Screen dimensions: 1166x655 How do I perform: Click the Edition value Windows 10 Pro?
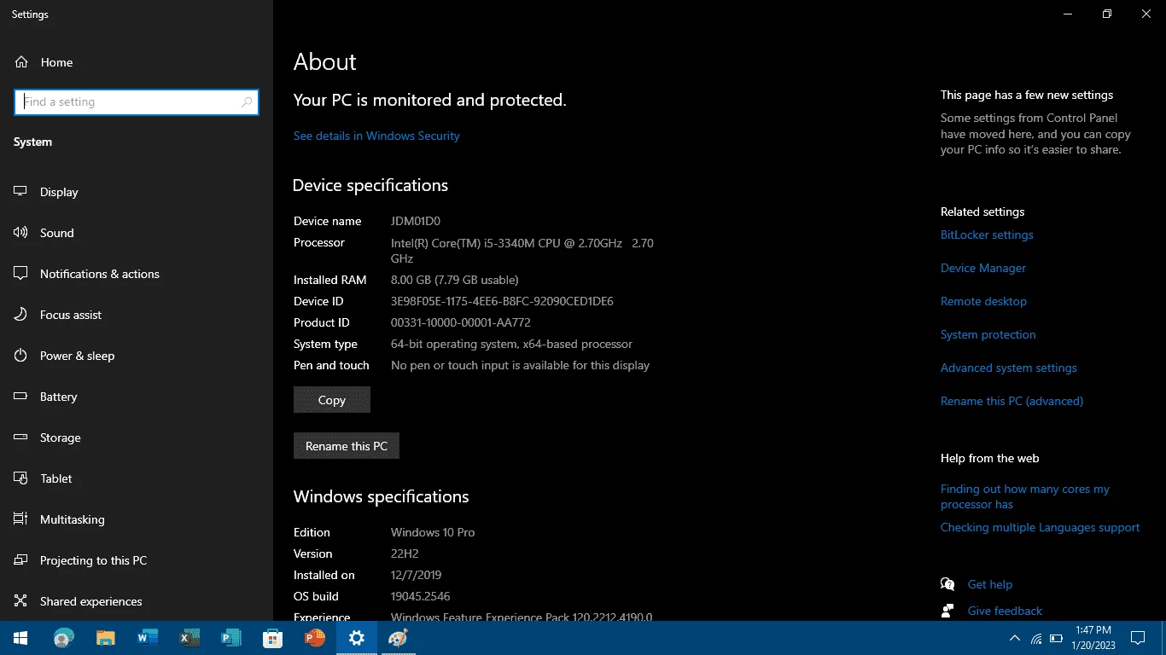(x=433, y=532)
